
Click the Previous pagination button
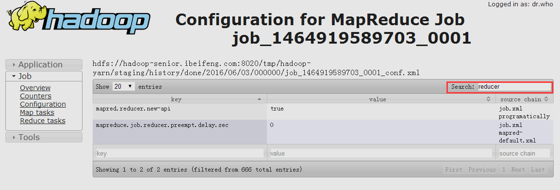[x=482, y=170]
